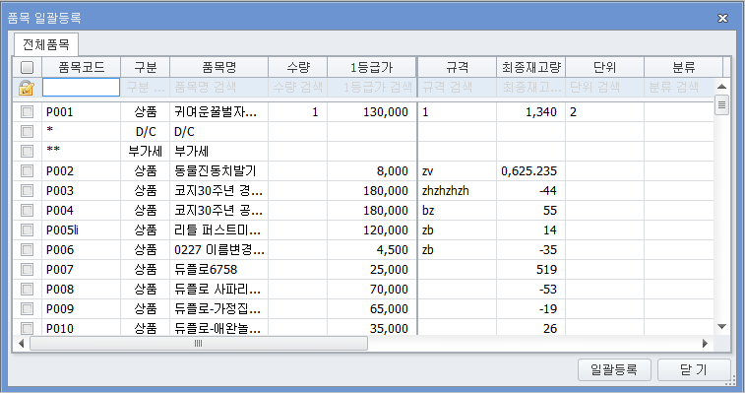This screenshot has height=393, width=745.
Task: Sort by 1등급가 column header
Action: click(372, 67)
